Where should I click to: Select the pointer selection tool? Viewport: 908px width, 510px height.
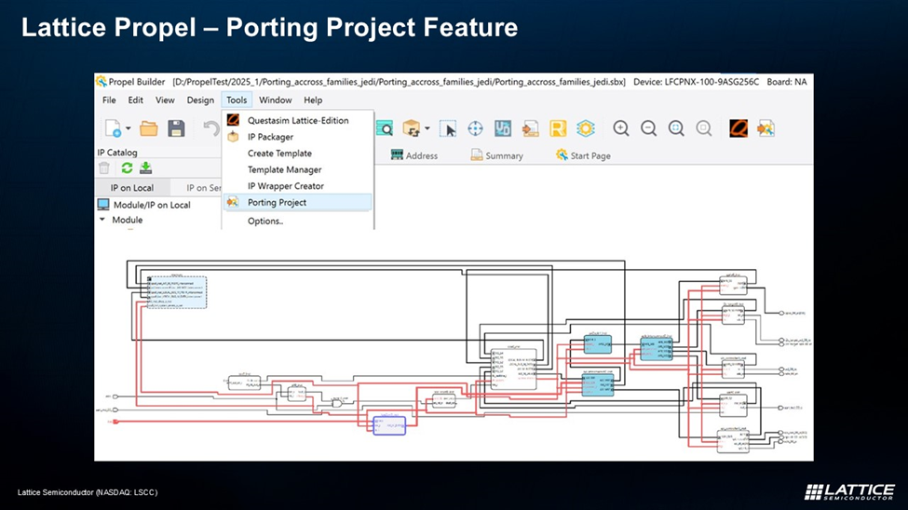point(448,127)
